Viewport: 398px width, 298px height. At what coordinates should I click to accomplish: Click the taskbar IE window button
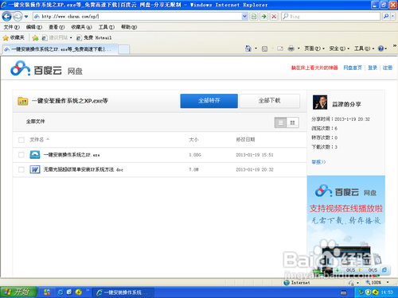[123, 292]
